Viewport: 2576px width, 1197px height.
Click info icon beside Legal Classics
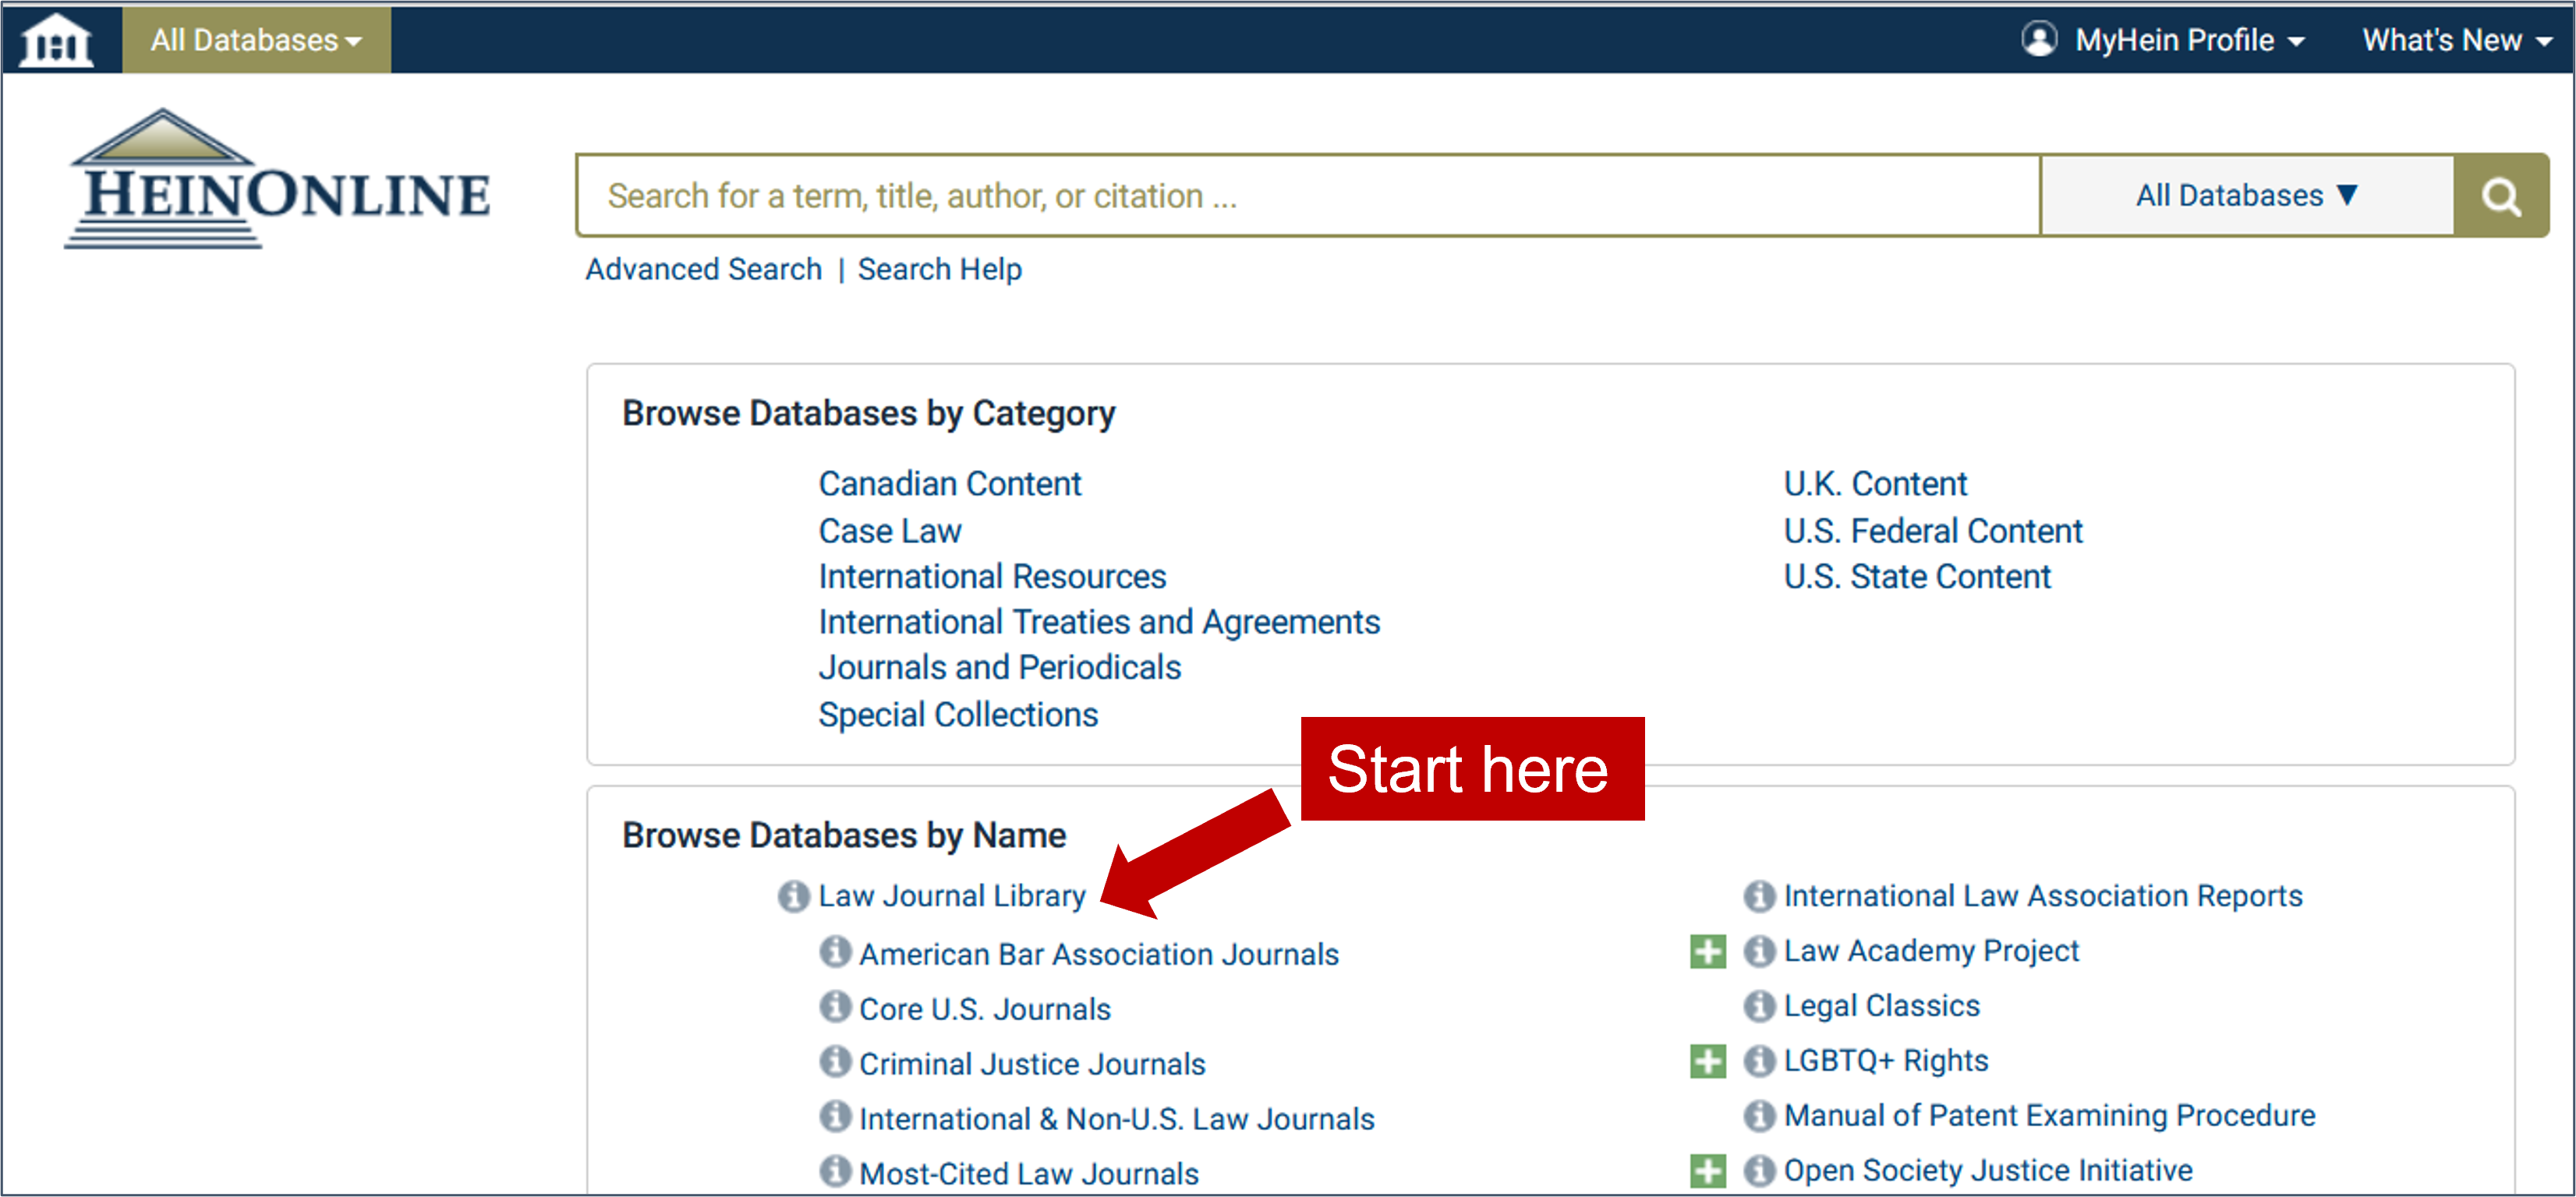(1759, 1006)
